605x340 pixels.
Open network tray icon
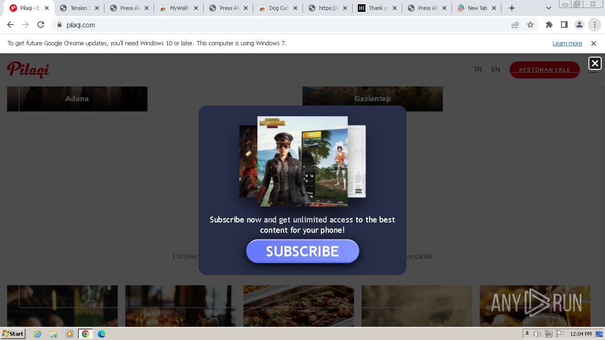pos(549,334)
